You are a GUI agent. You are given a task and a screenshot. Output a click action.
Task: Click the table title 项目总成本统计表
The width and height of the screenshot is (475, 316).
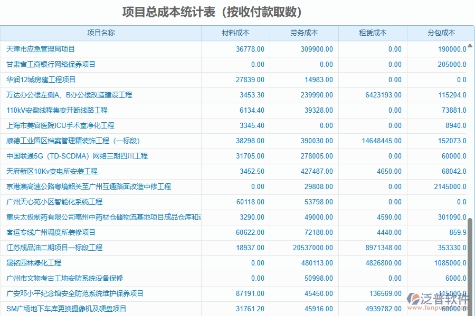click(x=237, y=12)
